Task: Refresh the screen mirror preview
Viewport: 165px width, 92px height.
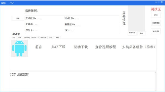Action: click(142, 33)
